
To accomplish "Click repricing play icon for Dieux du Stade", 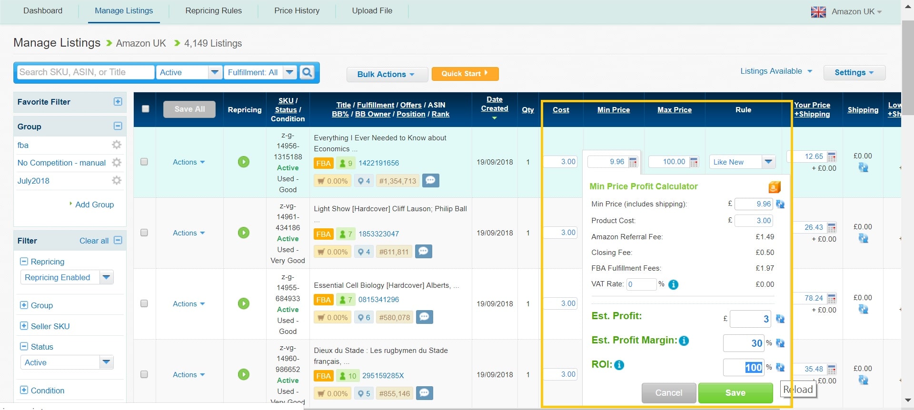I will click(x=244, y=374).
